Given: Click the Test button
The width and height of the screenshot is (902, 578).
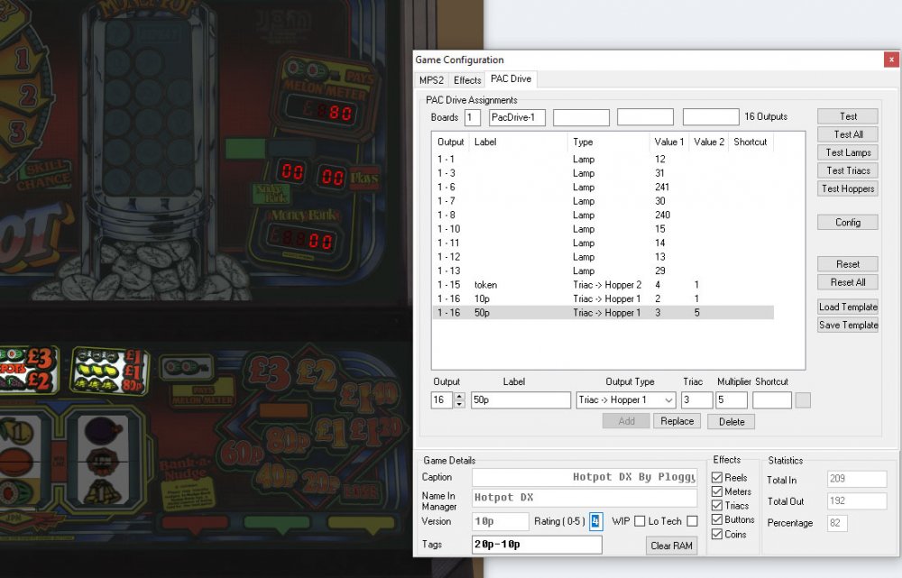Looking at the screenshot, I should pyautogui.click(x=847, y=116).
